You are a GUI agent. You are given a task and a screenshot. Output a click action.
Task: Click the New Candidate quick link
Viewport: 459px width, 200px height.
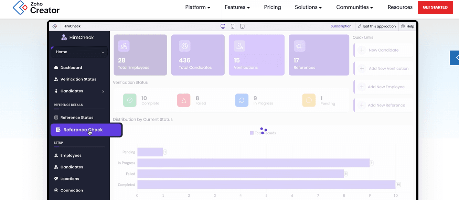point(383,50)
